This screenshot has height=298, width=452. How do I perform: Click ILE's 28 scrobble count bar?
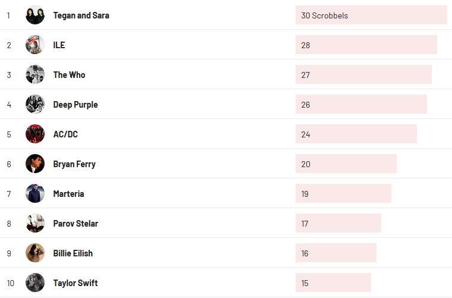pos(366,45)
